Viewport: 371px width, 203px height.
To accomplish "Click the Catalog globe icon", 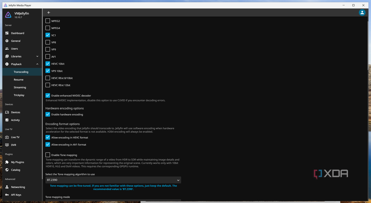I will (7, 170).
